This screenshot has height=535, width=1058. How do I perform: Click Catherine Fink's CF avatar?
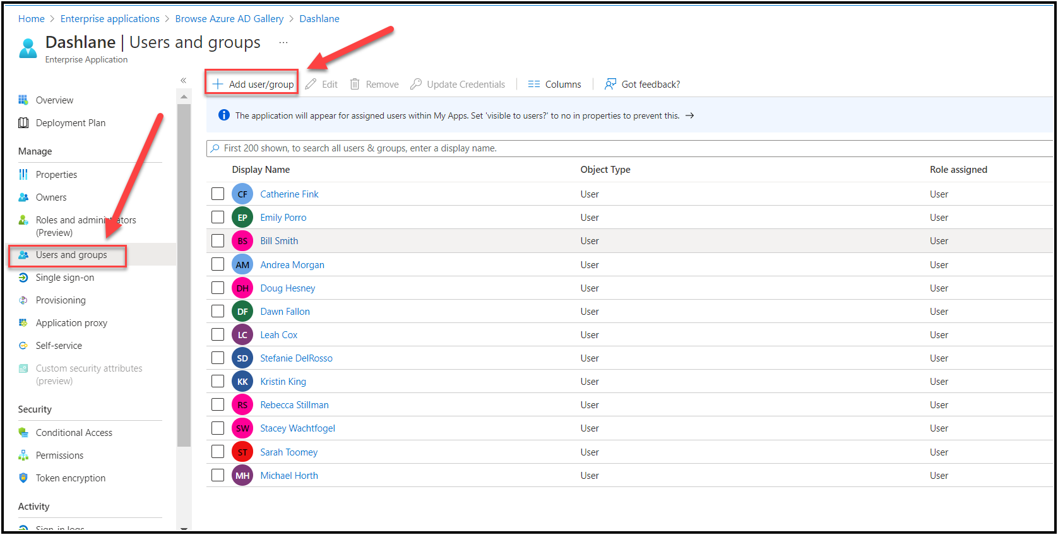[242, 194]
